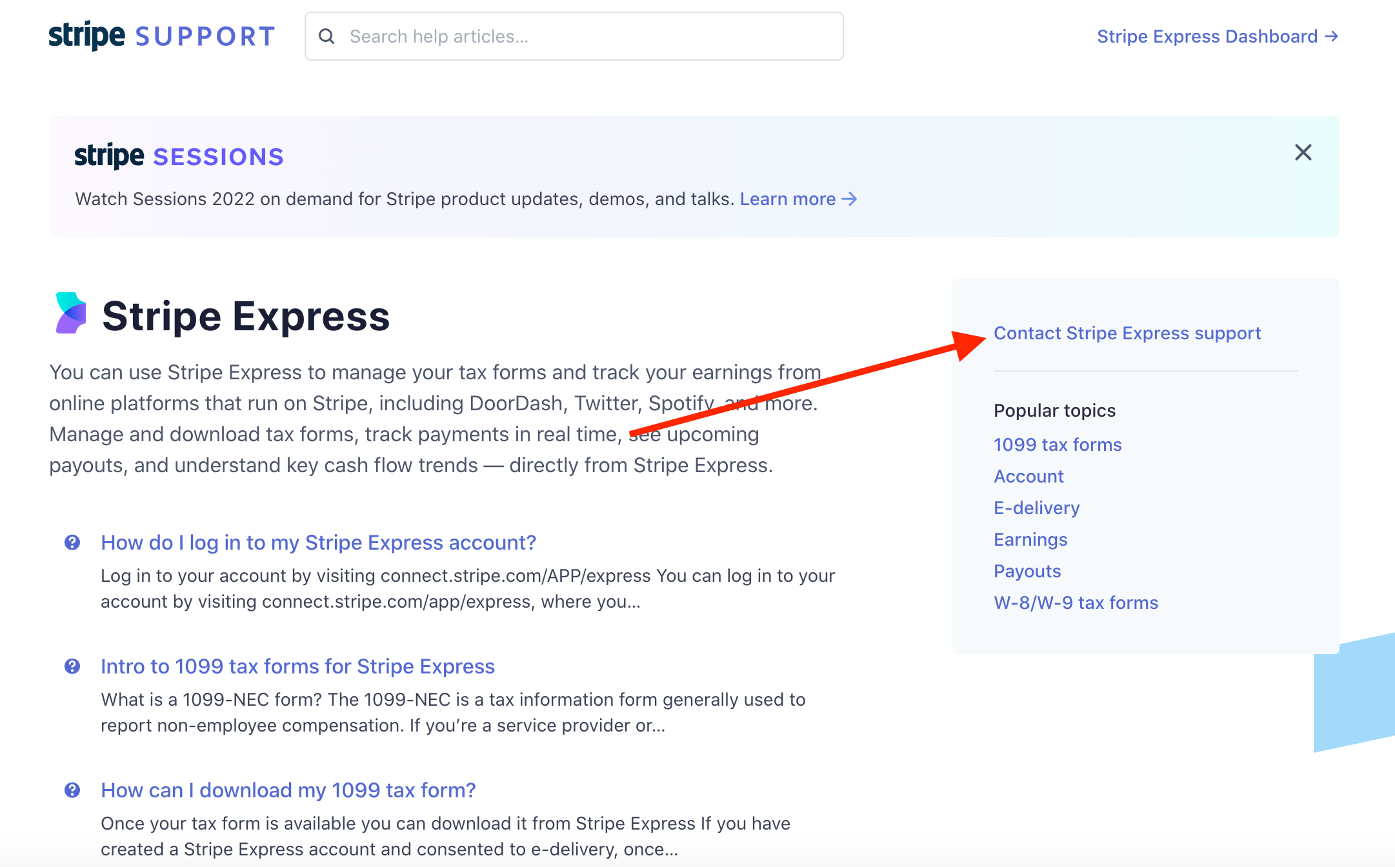Open the Earnings topic
Viewport: 1395px width, 867px height.
pyautogui.click(x=1030, y=539)
